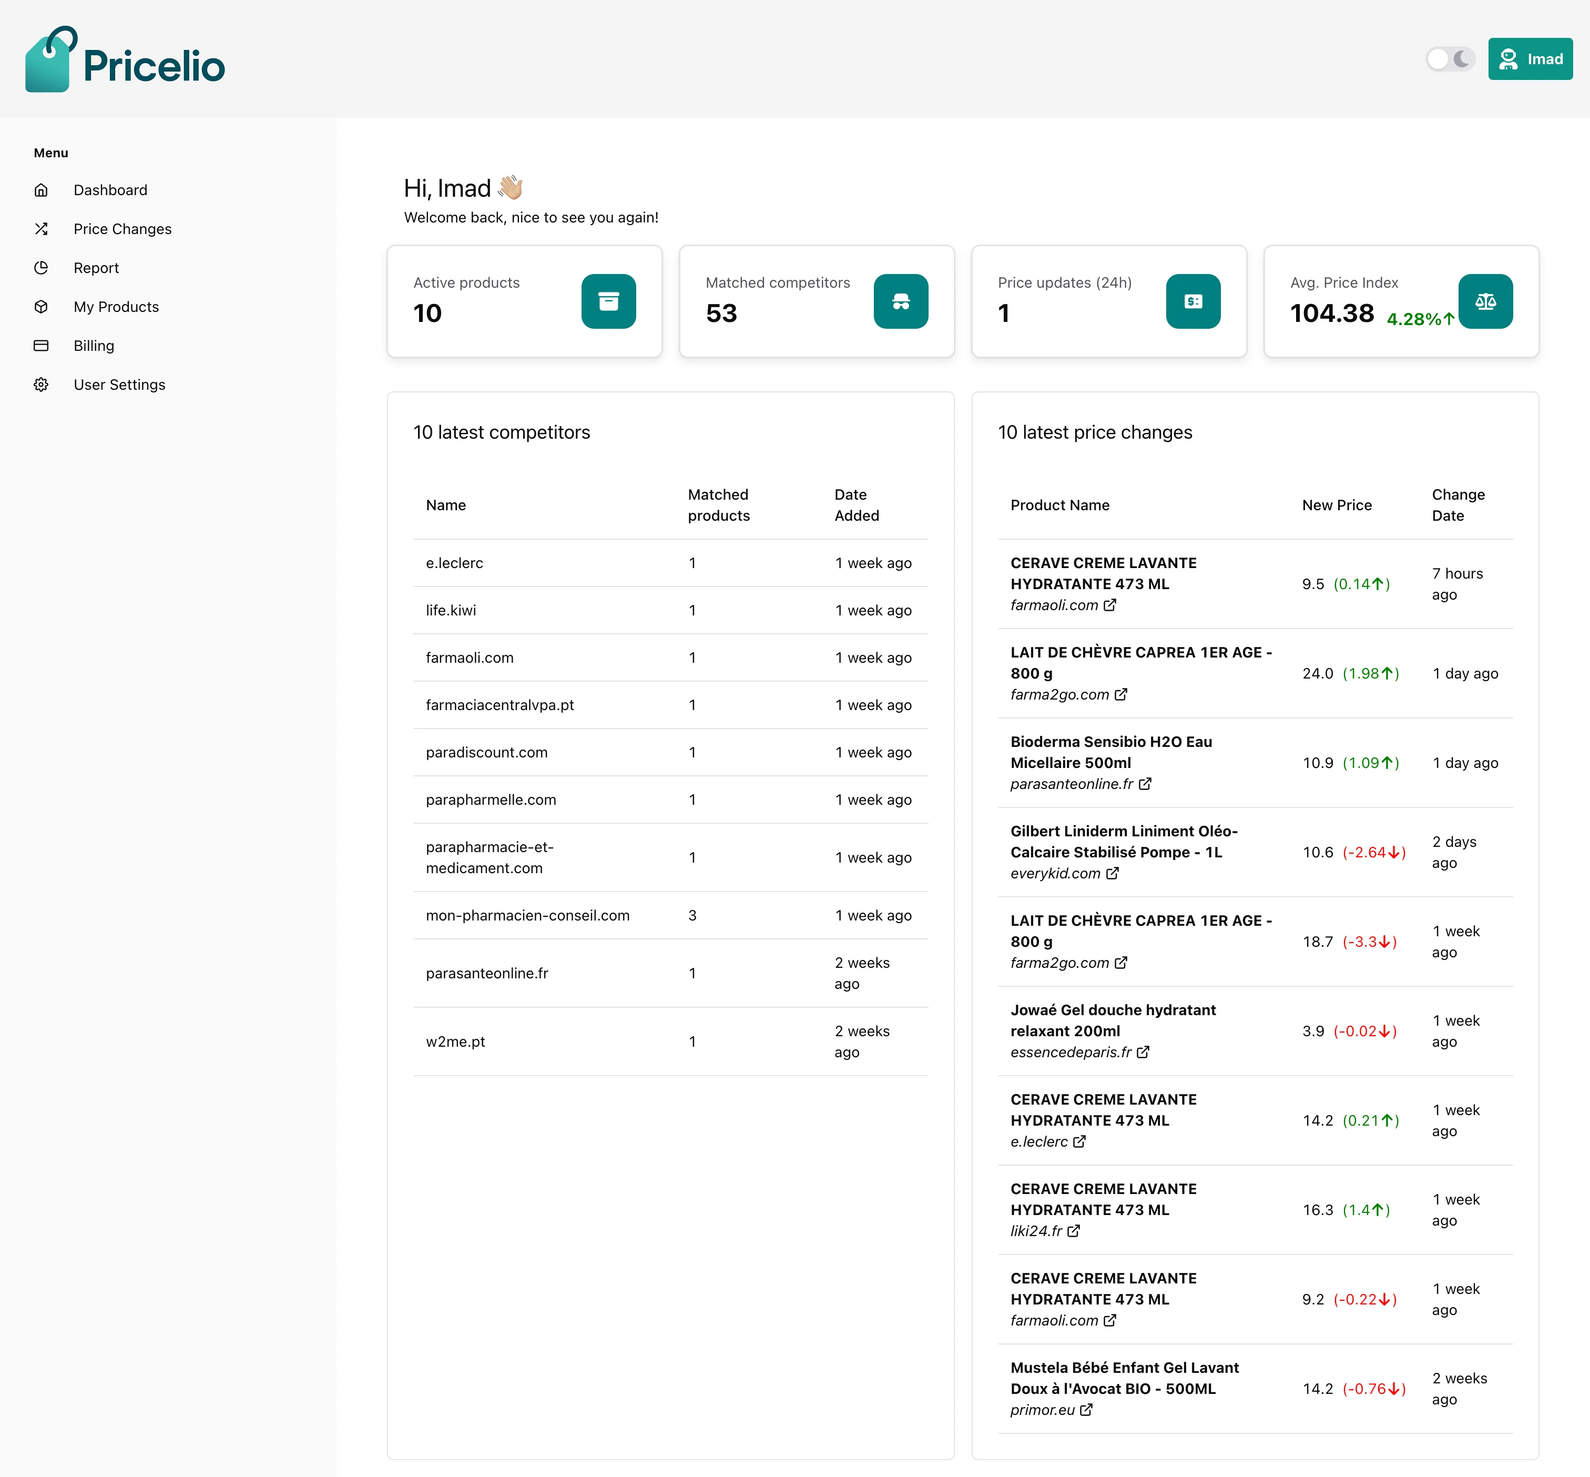Go to Price Changes in the menu
This screenshot has height=1477, width=1590.
(x=122, y=229)
